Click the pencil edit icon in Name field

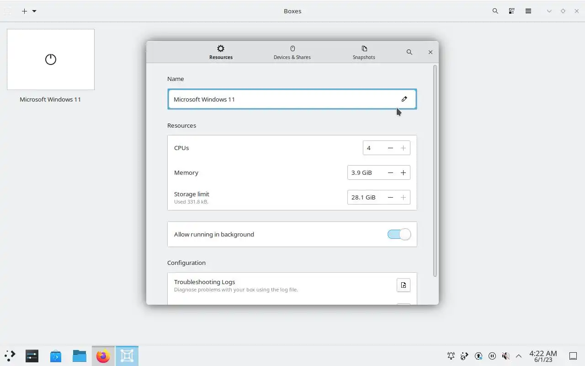point(404,99)
